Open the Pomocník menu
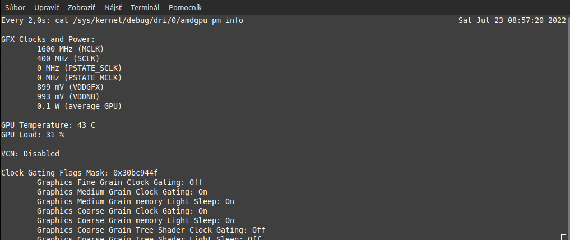 185,8
